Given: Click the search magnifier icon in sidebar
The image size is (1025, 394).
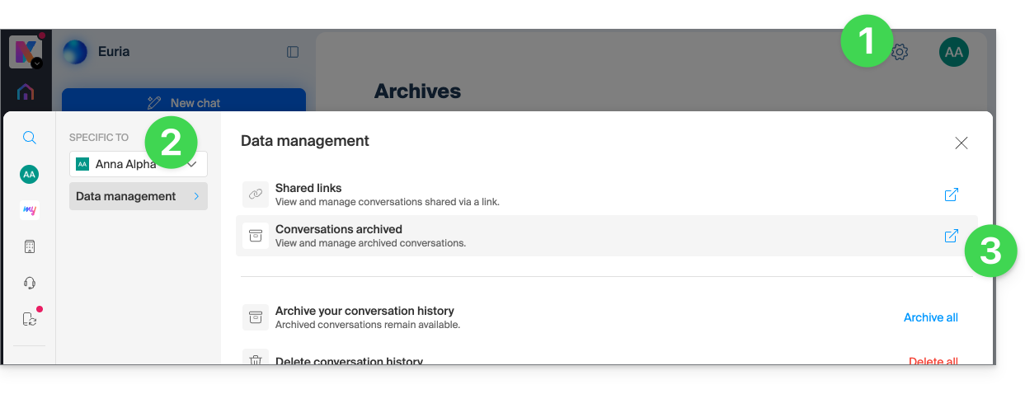Looking at the screenshot, I should pos(29,138).
